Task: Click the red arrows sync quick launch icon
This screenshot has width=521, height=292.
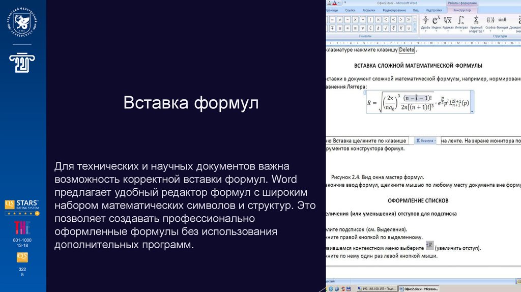Action: point(342,288)
